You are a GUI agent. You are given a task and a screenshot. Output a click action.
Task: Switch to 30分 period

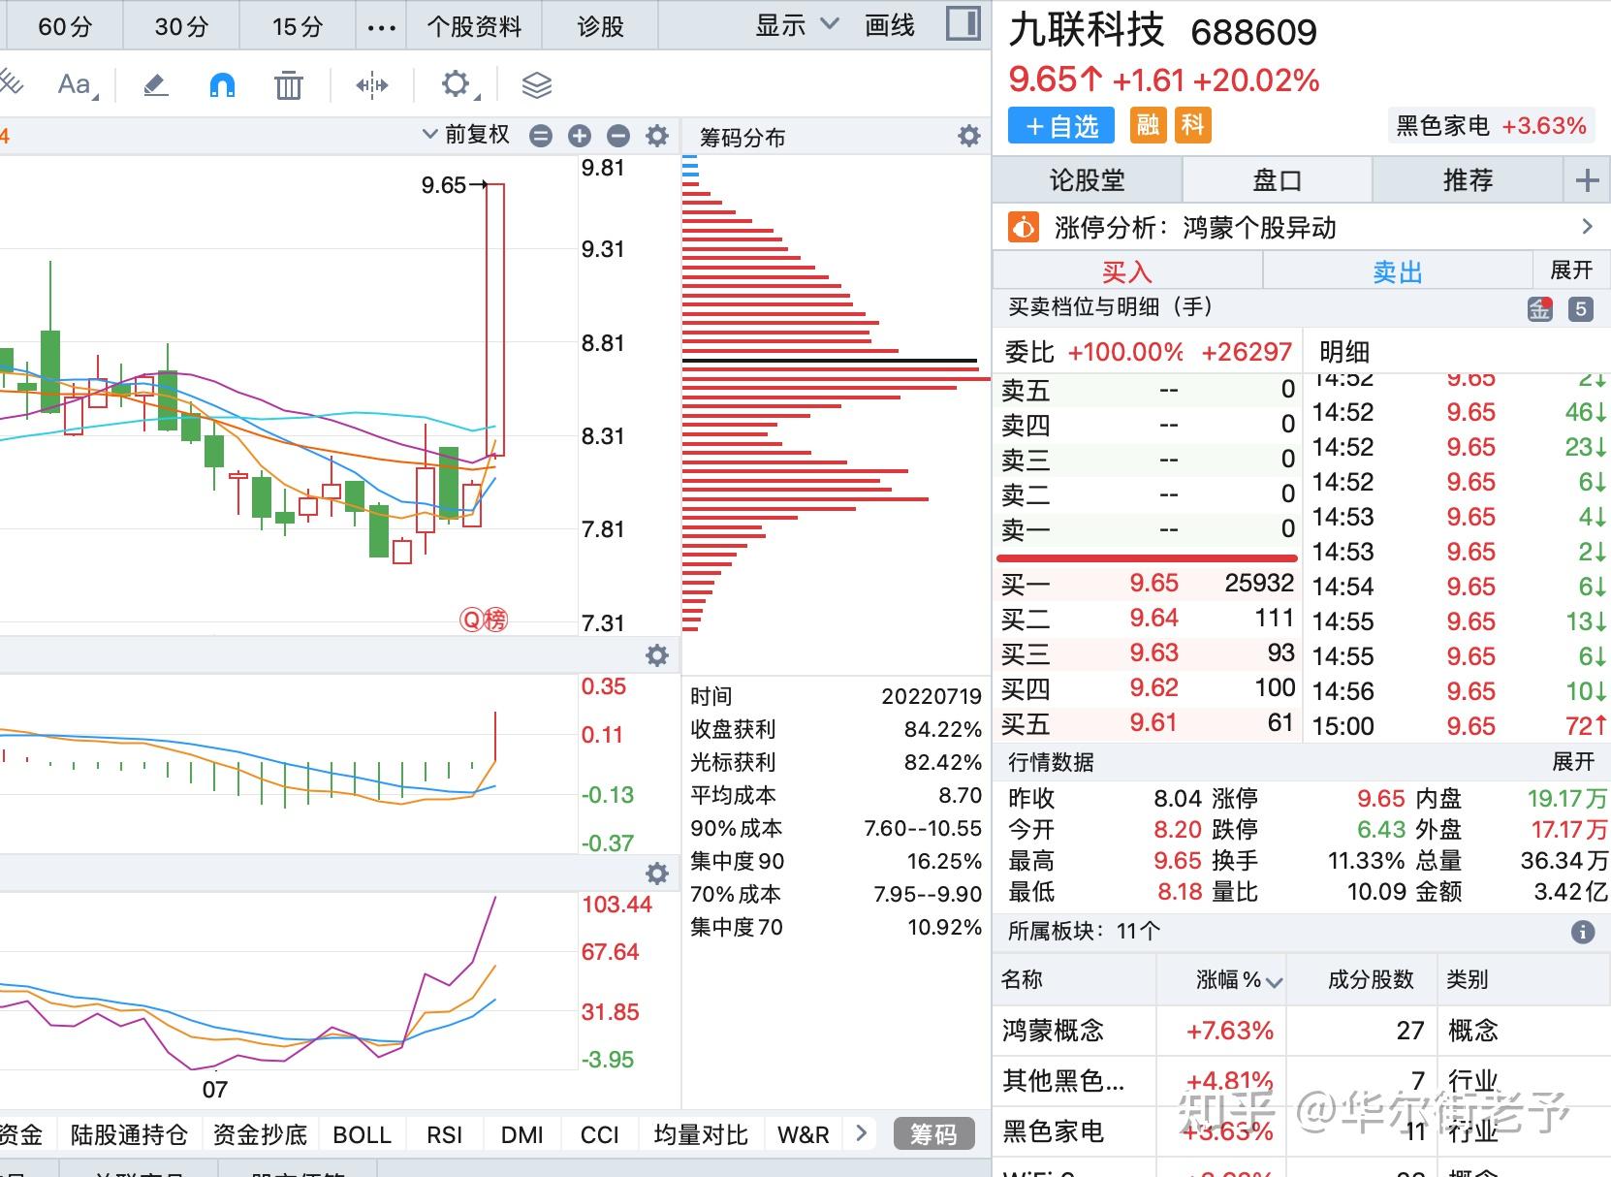[181, 27]
